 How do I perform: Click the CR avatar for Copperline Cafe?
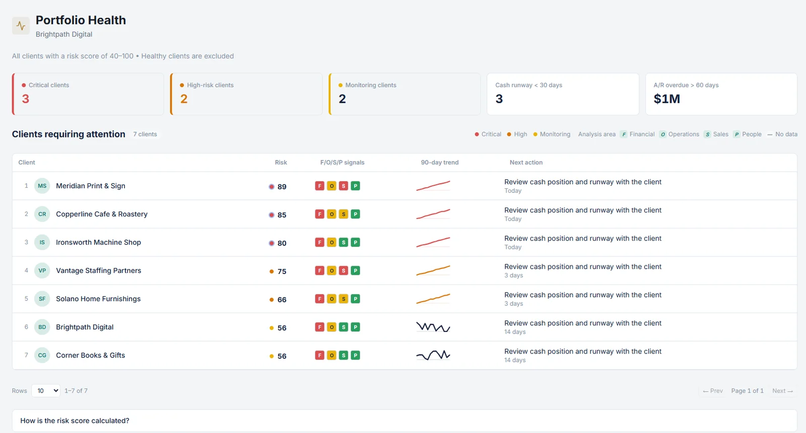tap(42, 214)
